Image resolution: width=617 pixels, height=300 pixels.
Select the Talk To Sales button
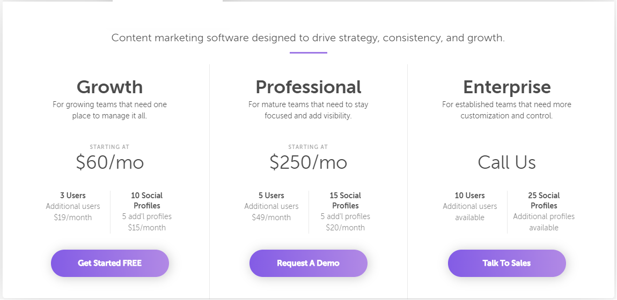tap(506, 263)
